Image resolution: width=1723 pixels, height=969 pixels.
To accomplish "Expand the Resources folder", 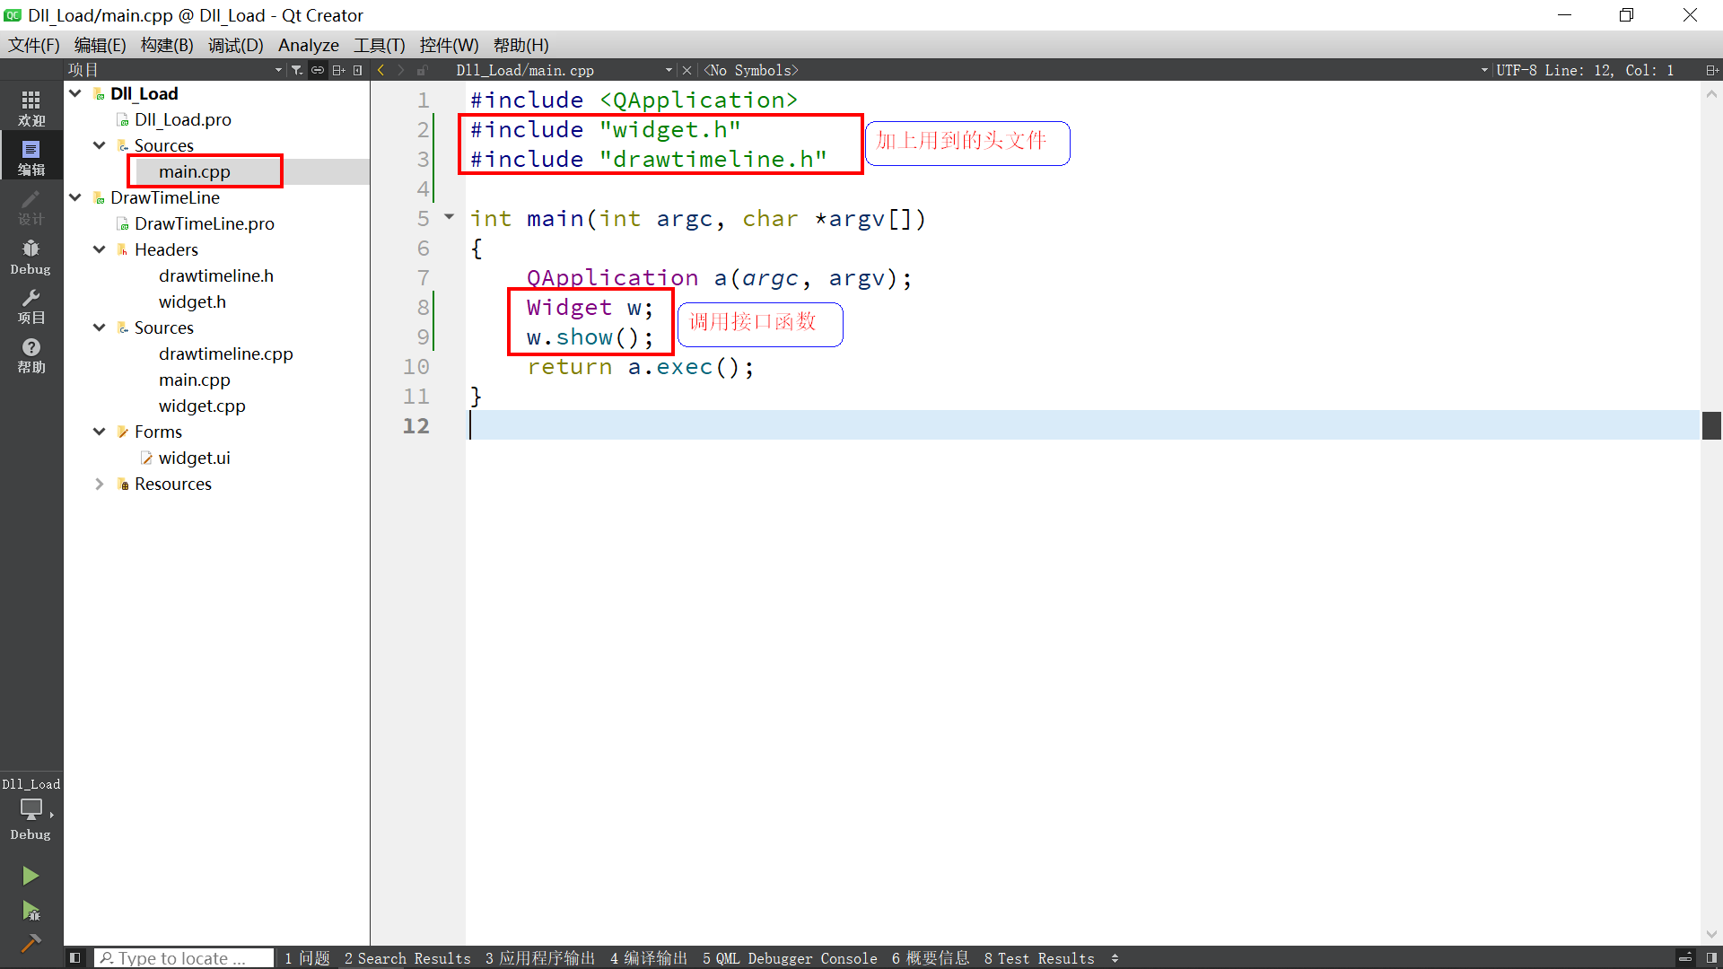I will pos(99,484).
